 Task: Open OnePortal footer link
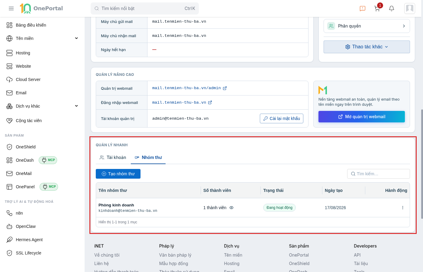[x=299, y=255]
